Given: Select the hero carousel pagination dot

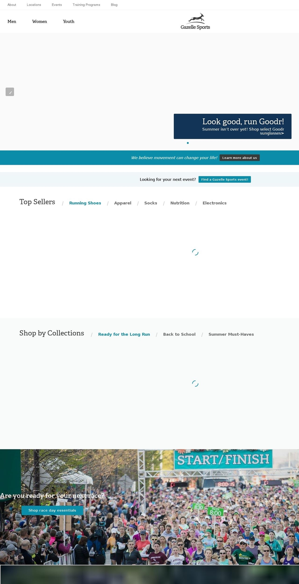Looking at the screenshot, I should pos(188,143).
